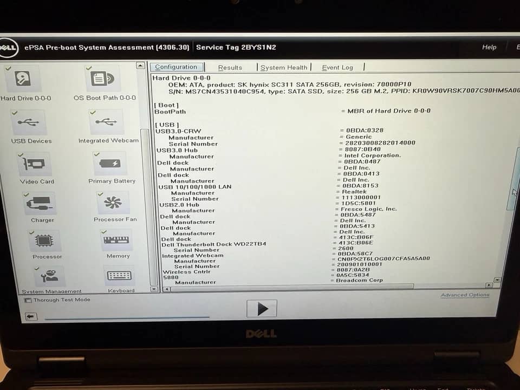Select the Processor Fan test icon
This screenshot has height=390, width=520.
[113, 202]
